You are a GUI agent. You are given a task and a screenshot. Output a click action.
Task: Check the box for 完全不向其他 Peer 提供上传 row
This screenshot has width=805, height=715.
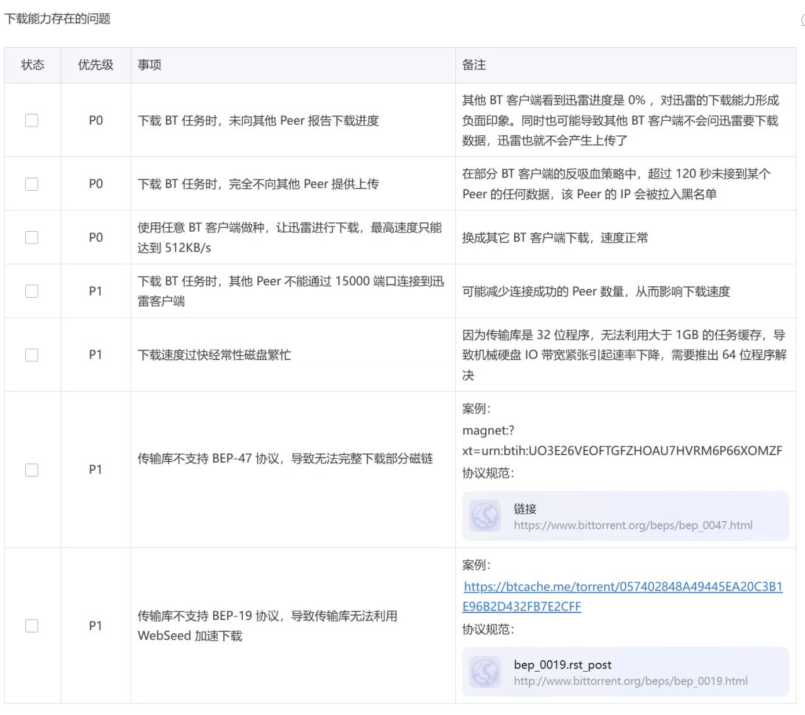(x=31, y=184)
